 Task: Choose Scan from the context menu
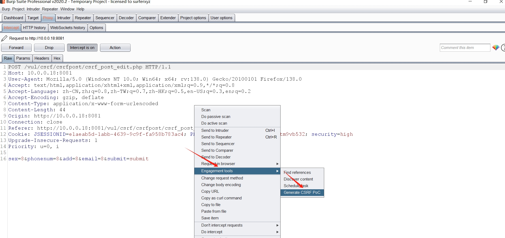point(237,110)
